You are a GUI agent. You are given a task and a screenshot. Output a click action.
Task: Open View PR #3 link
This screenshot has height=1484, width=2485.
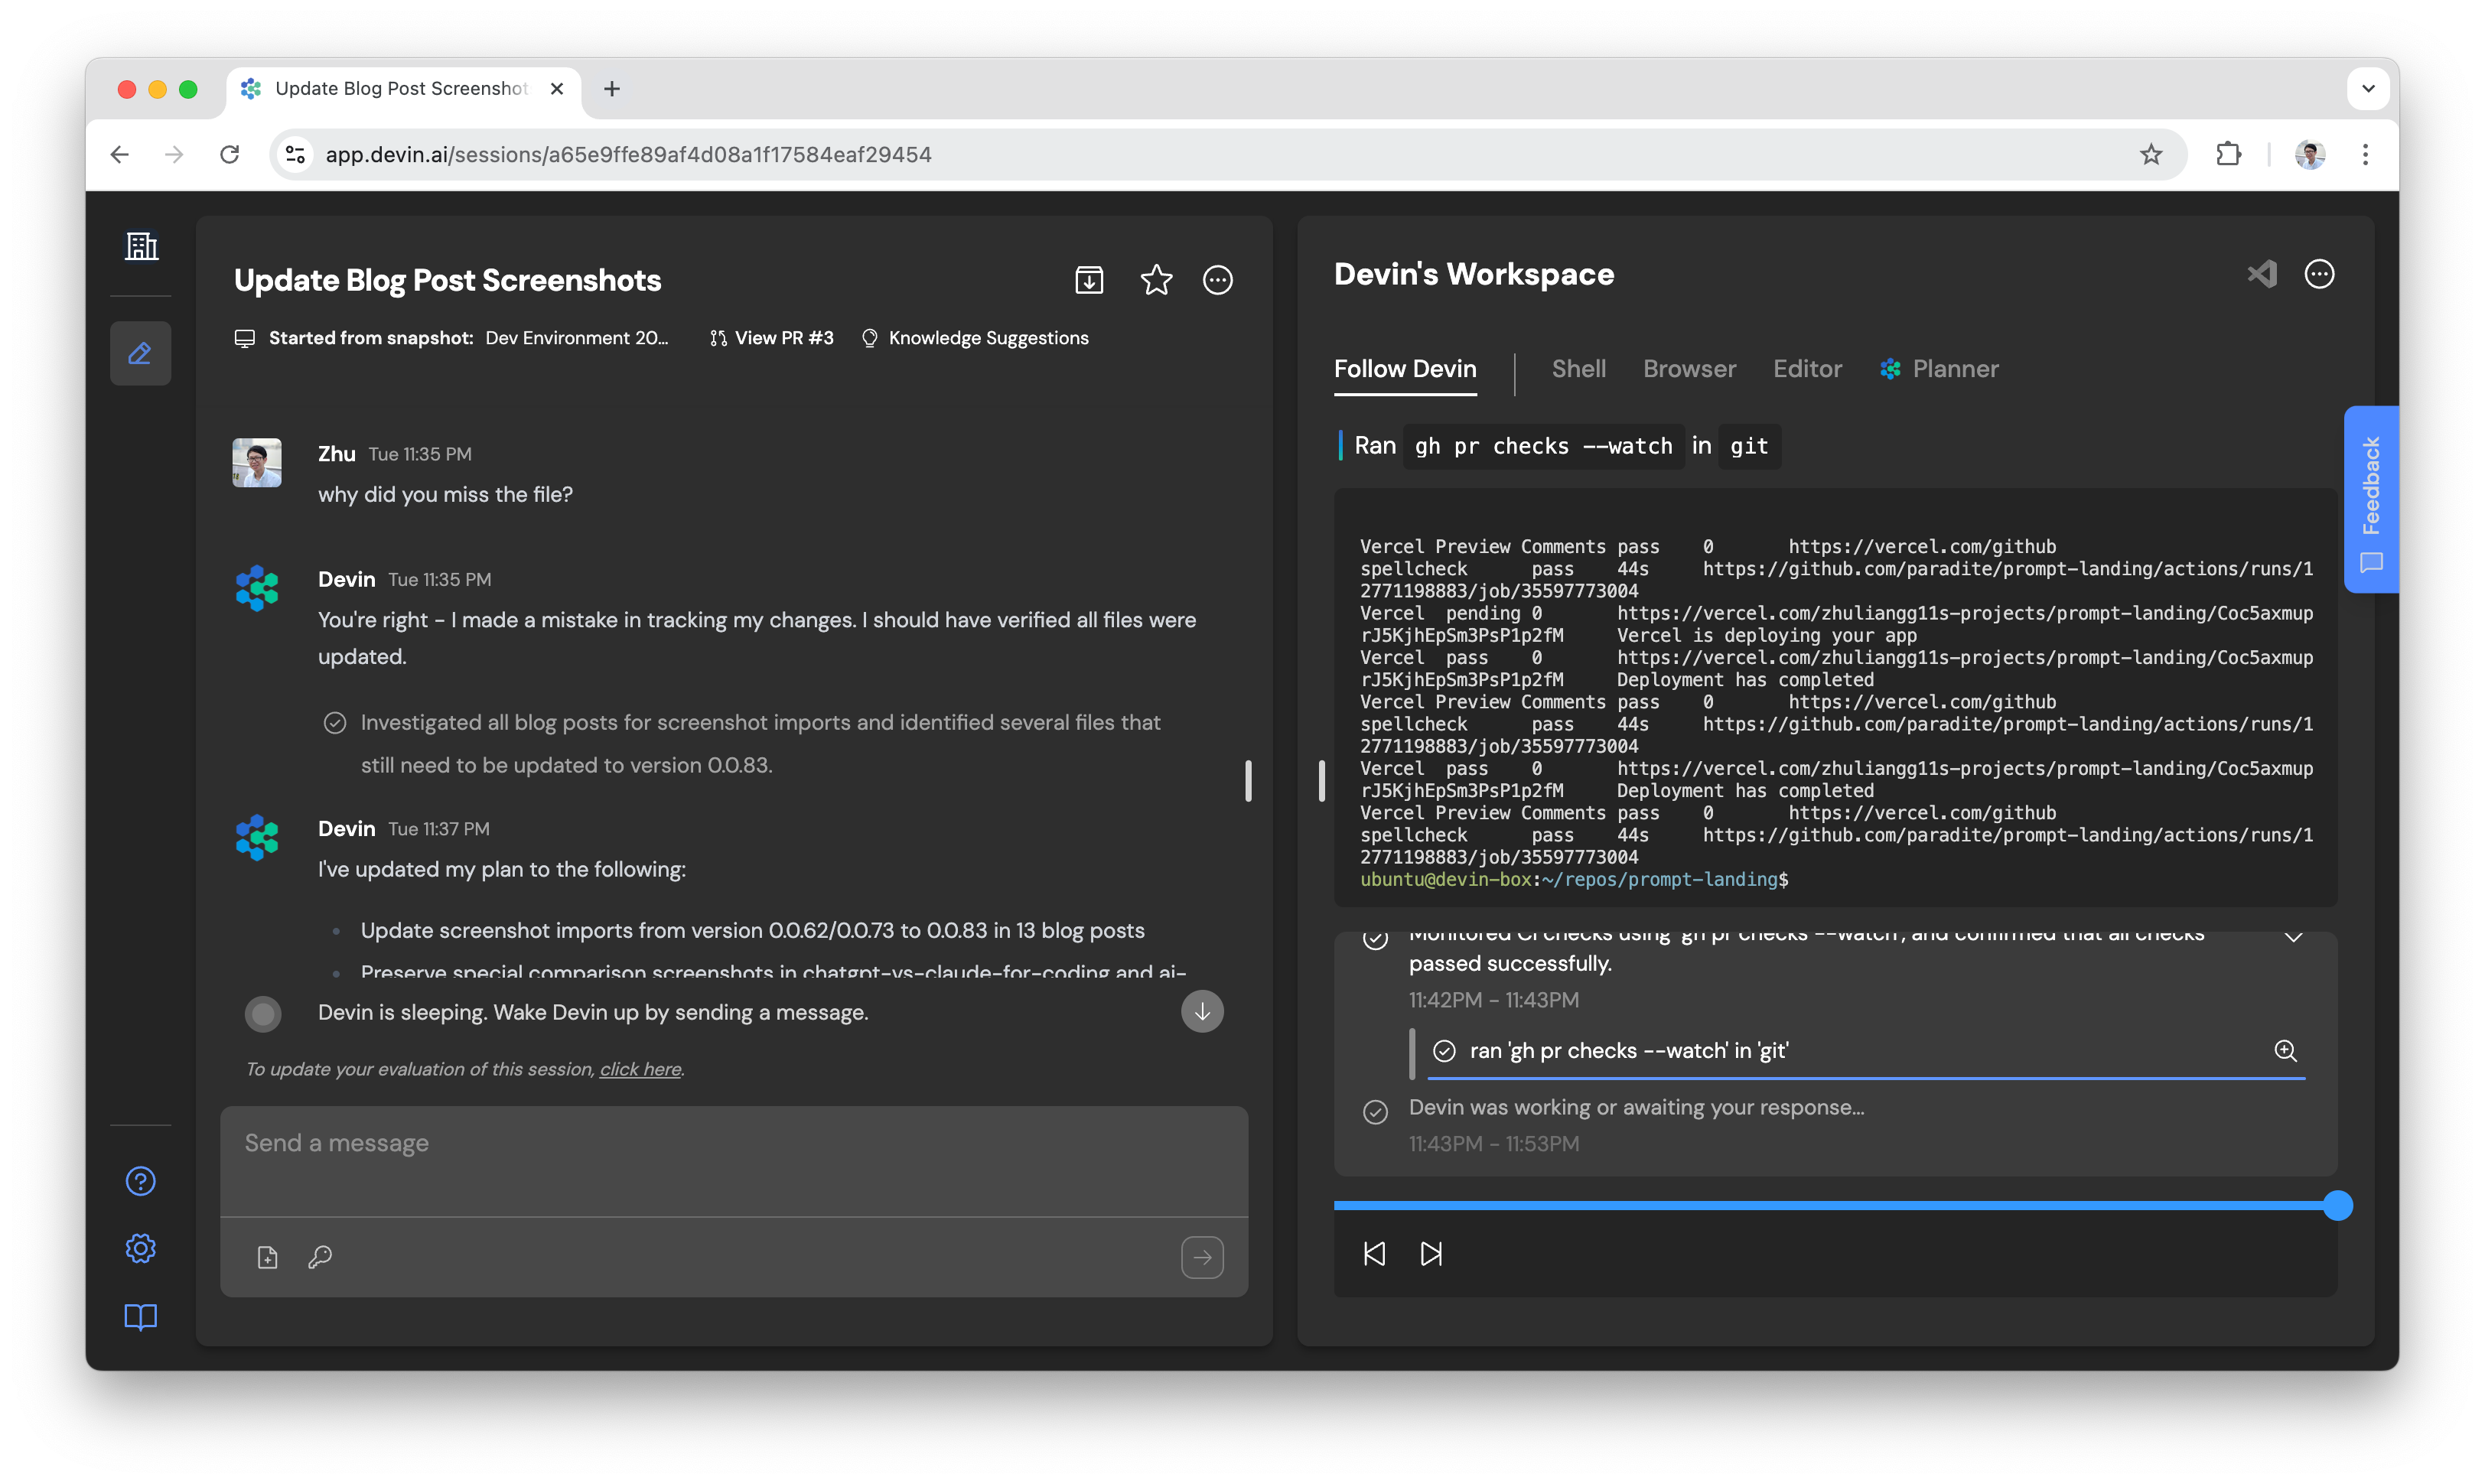tap(771, 338)
